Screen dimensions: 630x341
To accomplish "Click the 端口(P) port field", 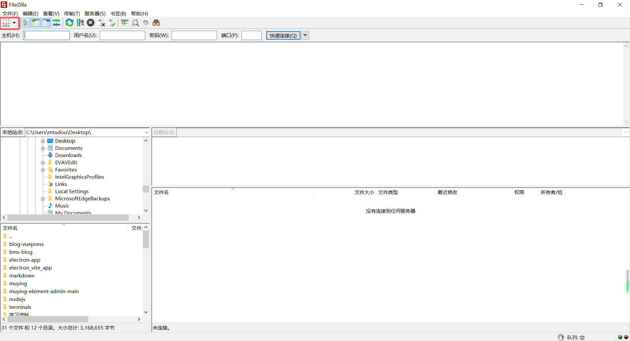I will 251,35.
